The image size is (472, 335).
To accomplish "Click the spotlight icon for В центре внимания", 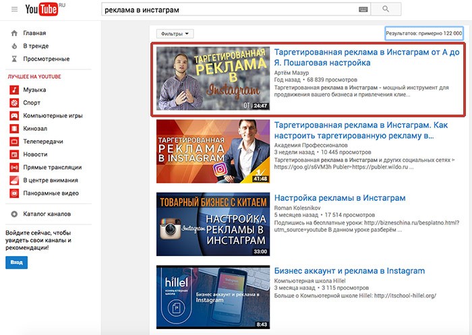I will click(x=14, y=180).
